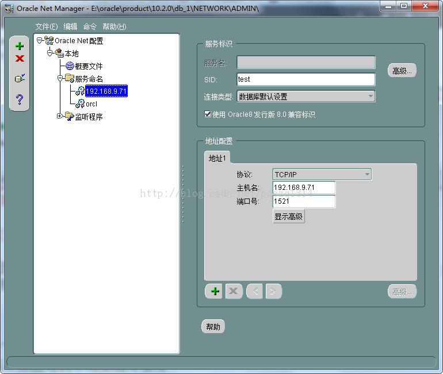Select the 192.168.9.71 tree item
443x374 pixels.
tap(106, 91)
